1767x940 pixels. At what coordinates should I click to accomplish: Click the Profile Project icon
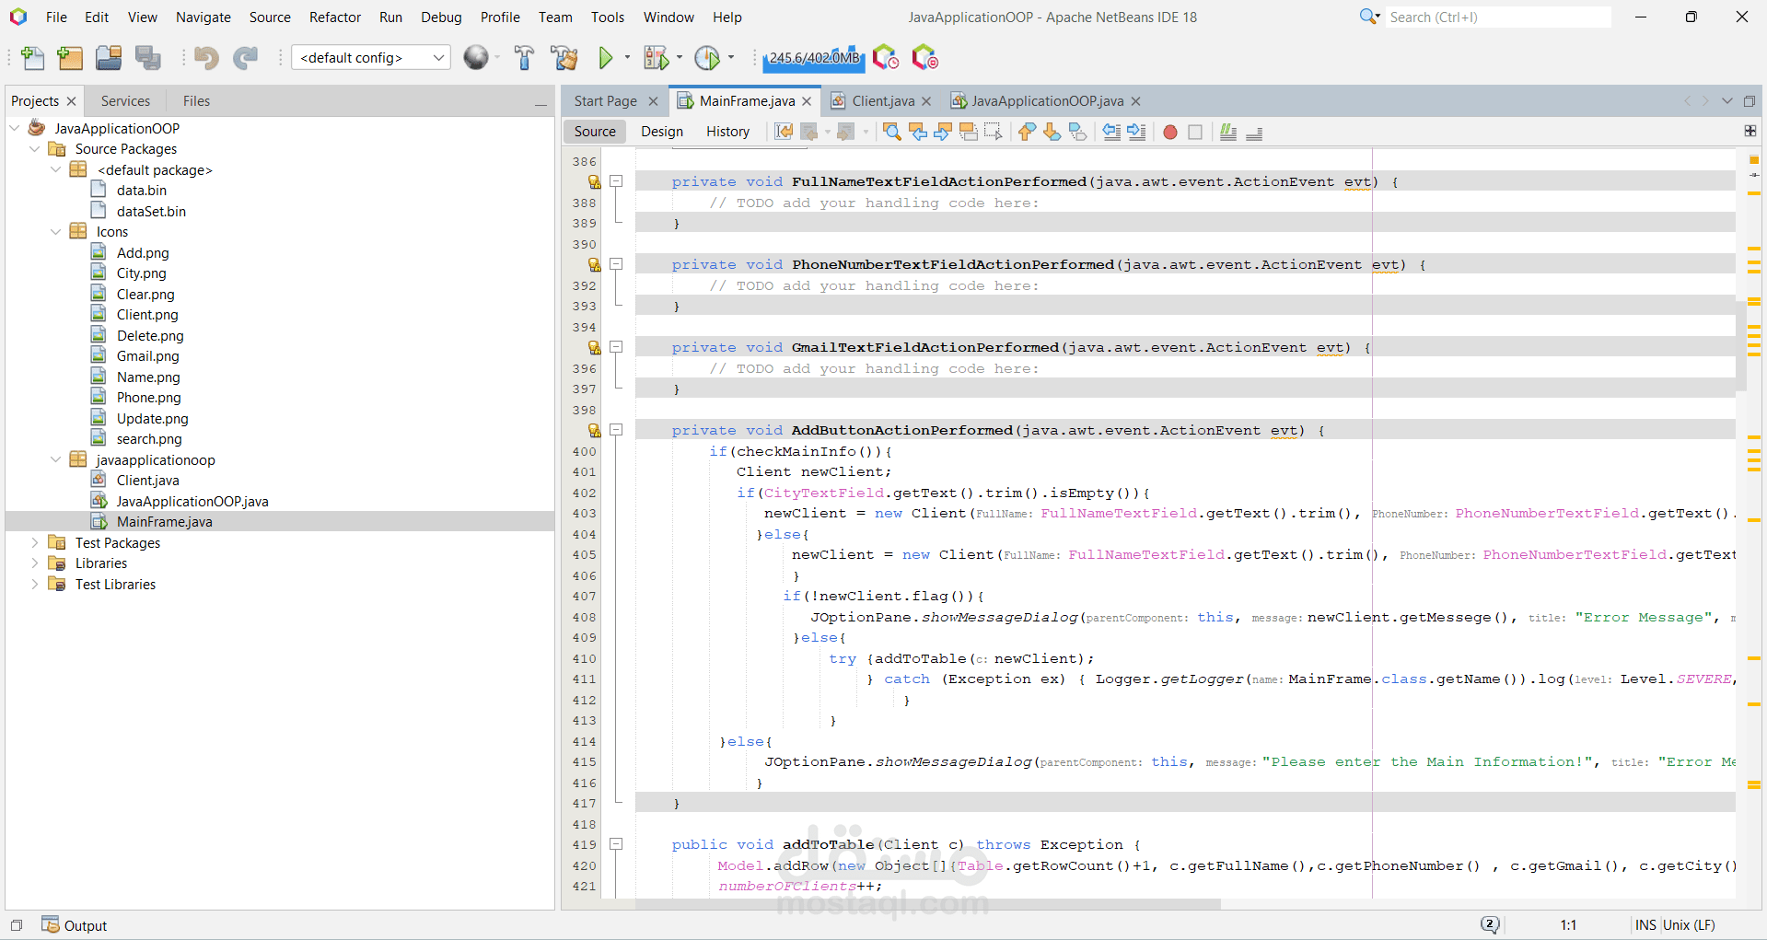[707, 58]
